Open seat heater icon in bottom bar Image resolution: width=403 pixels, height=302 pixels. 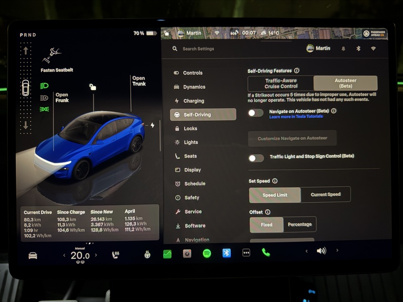tap(115, 255)
